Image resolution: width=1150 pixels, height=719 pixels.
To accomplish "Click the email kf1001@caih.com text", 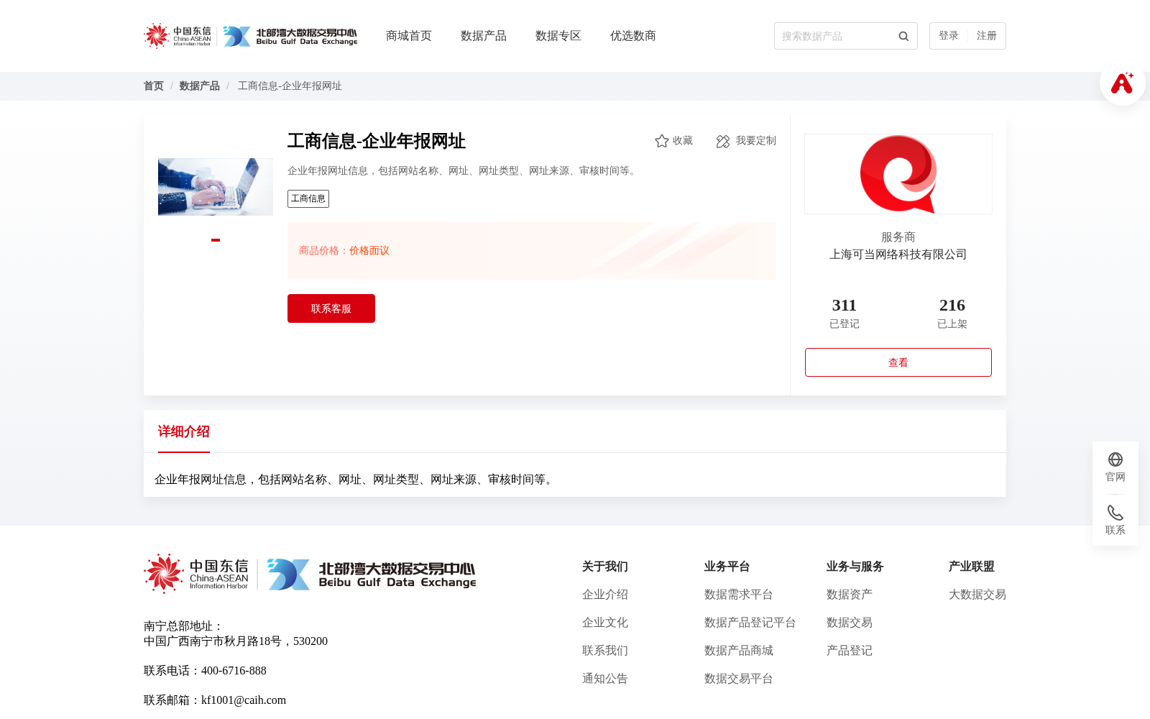I will [244, 700].
